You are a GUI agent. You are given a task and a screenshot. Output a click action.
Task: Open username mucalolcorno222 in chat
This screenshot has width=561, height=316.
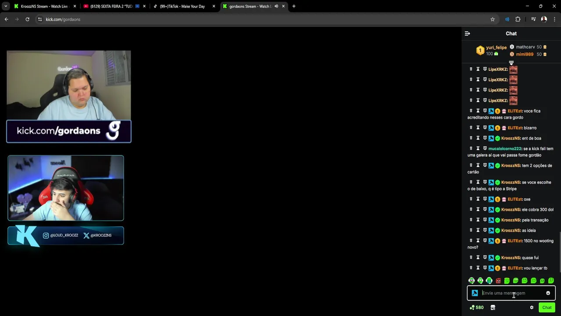[505, 149]
